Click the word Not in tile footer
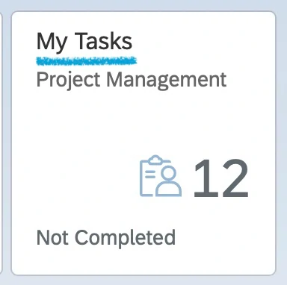This screenshot has width=287, height=285. pos(52,237)
